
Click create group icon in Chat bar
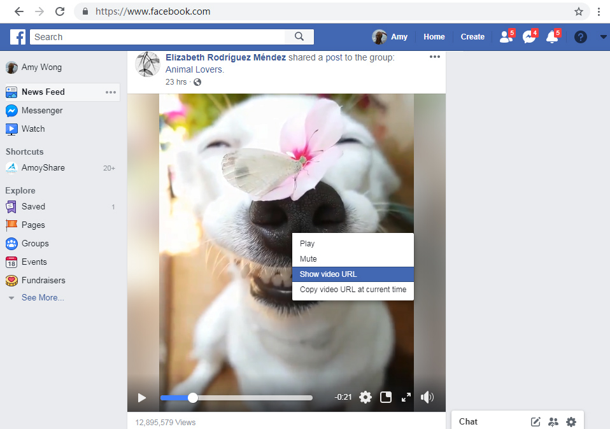pyautogui.click(x=553, y=421)
